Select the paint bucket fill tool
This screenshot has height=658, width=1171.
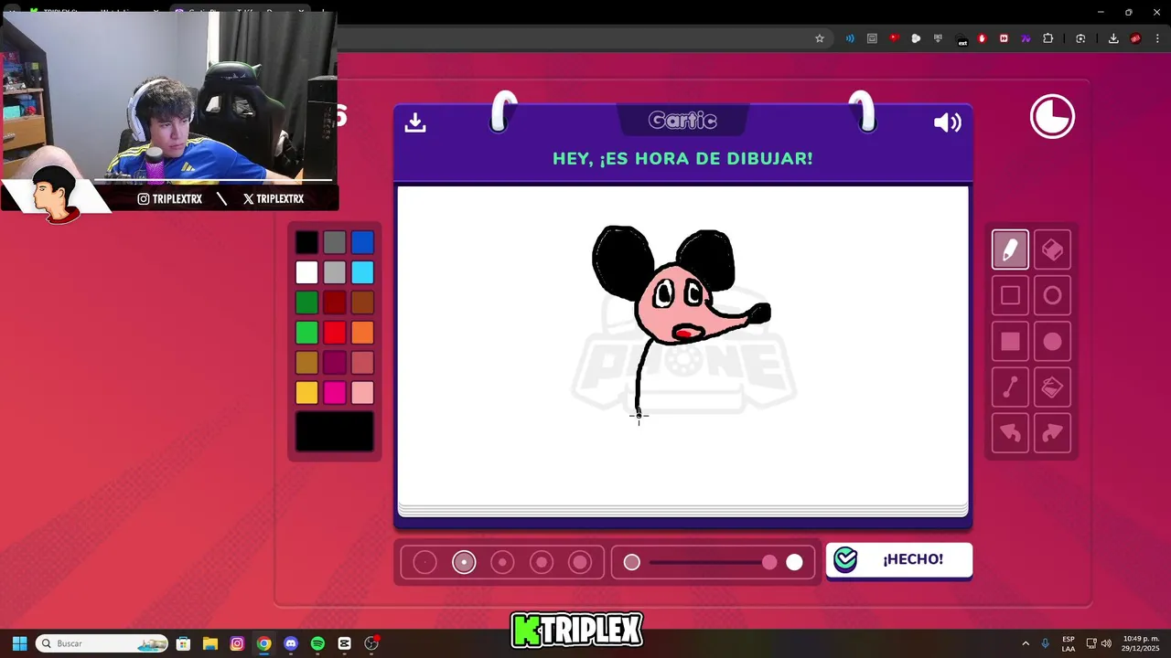[1052, 387]
